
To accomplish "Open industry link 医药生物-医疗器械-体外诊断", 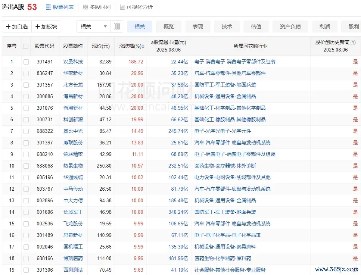I will pos(225,166).
